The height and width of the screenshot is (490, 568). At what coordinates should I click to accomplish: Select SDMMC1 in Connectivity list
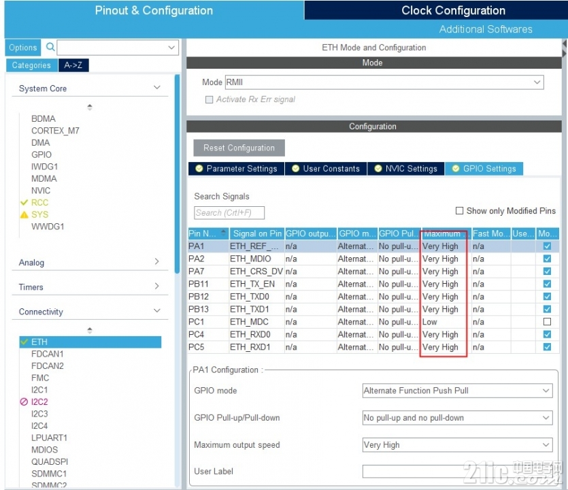click(49, 474)
